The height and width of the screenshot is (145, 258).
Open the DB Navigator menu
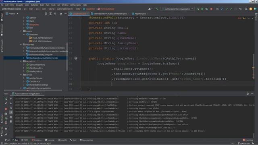pos(76,5)
